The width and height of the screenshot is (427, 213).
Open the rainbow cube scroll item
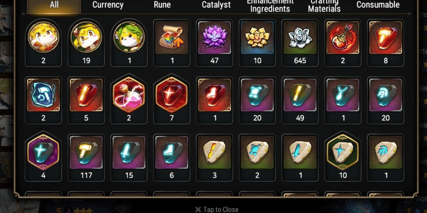pos(172,43)
